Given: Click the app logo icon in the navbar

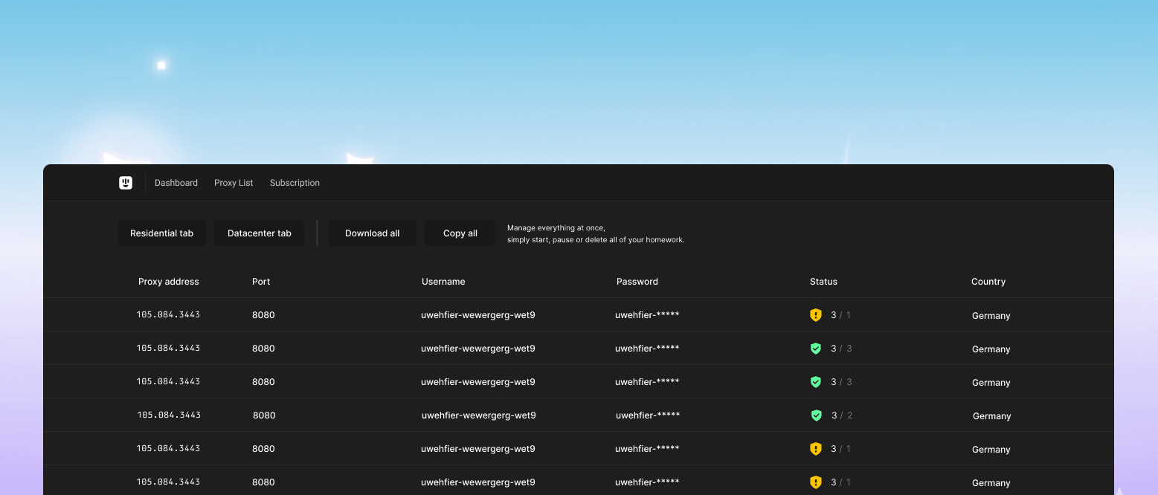Looking at the screenshot, I should tap(126, 182).
